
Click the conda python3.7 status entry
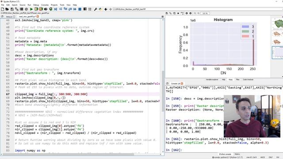pos(228,157)
